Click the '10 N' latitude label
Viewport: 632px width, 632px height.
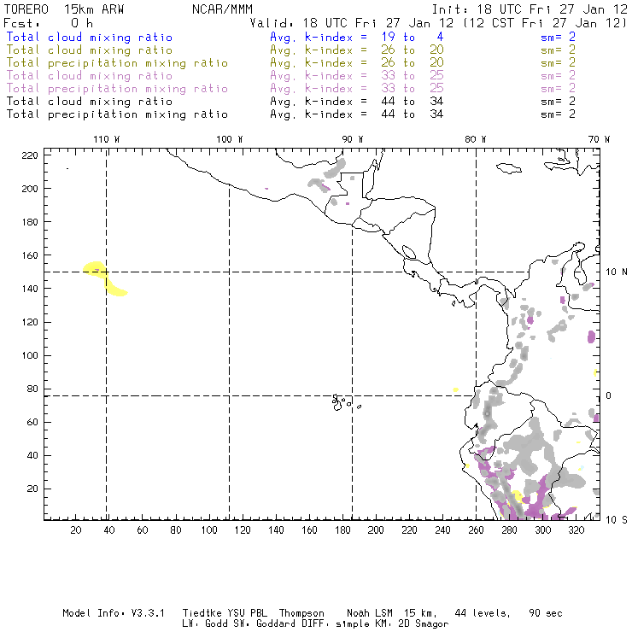617,272
